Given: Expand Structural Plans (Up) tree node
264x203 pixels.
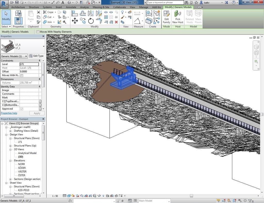Looking at the screenshot, I should [x=10, y=146].
